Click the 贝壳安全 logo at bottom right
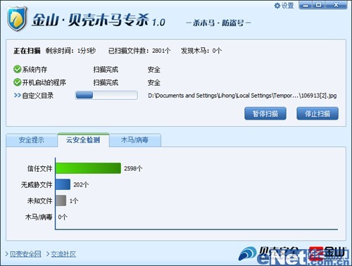 tap(269, 253)
